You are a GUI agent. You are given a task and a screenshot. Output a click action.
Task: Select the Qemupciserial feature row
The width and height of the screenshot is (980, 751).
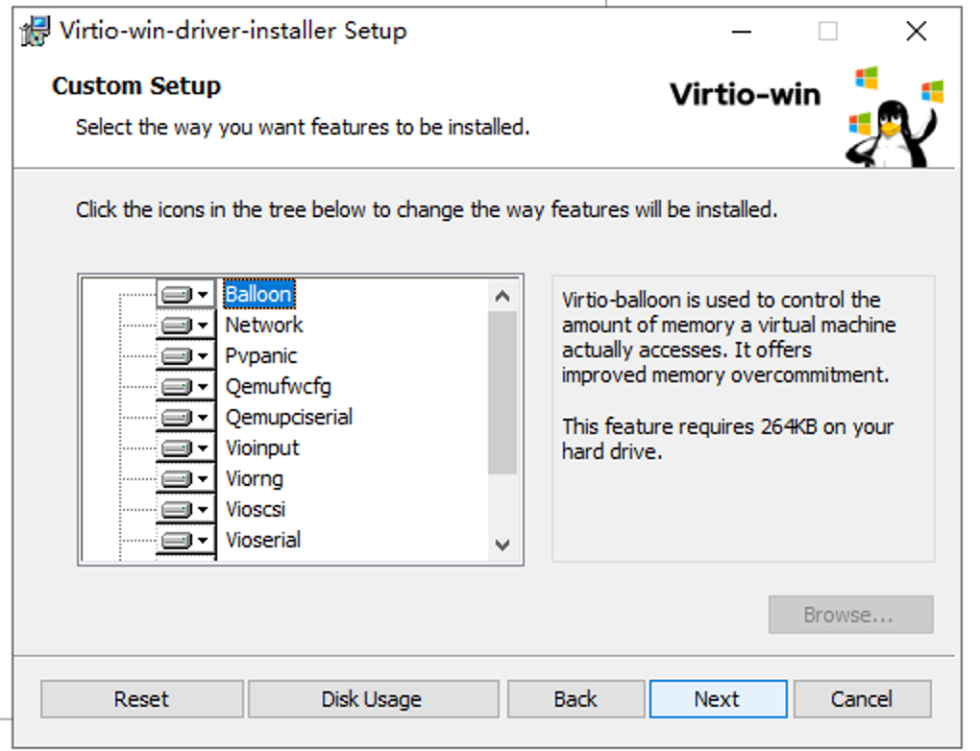289,418
